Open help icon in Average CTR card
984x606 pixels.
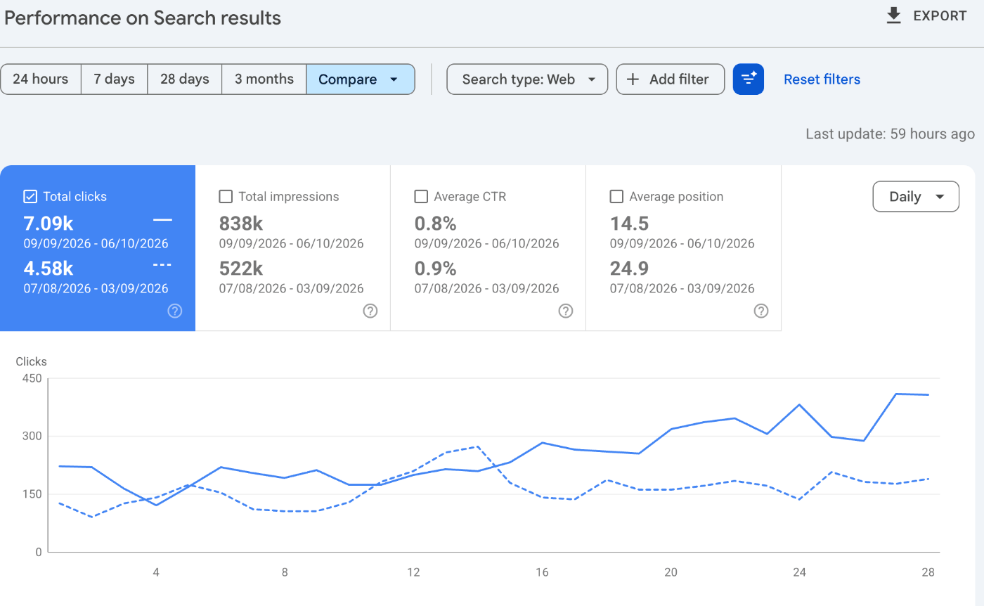[566, 311]
